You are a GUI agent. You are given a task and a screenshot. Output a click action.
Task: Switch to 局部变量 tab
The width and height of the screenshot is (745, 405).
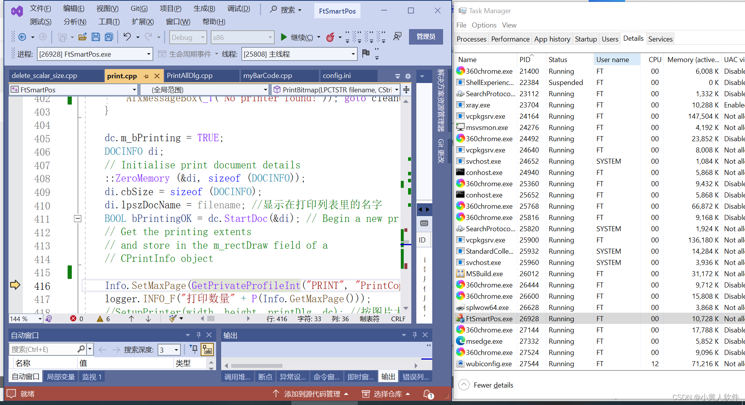coord(61,377)
